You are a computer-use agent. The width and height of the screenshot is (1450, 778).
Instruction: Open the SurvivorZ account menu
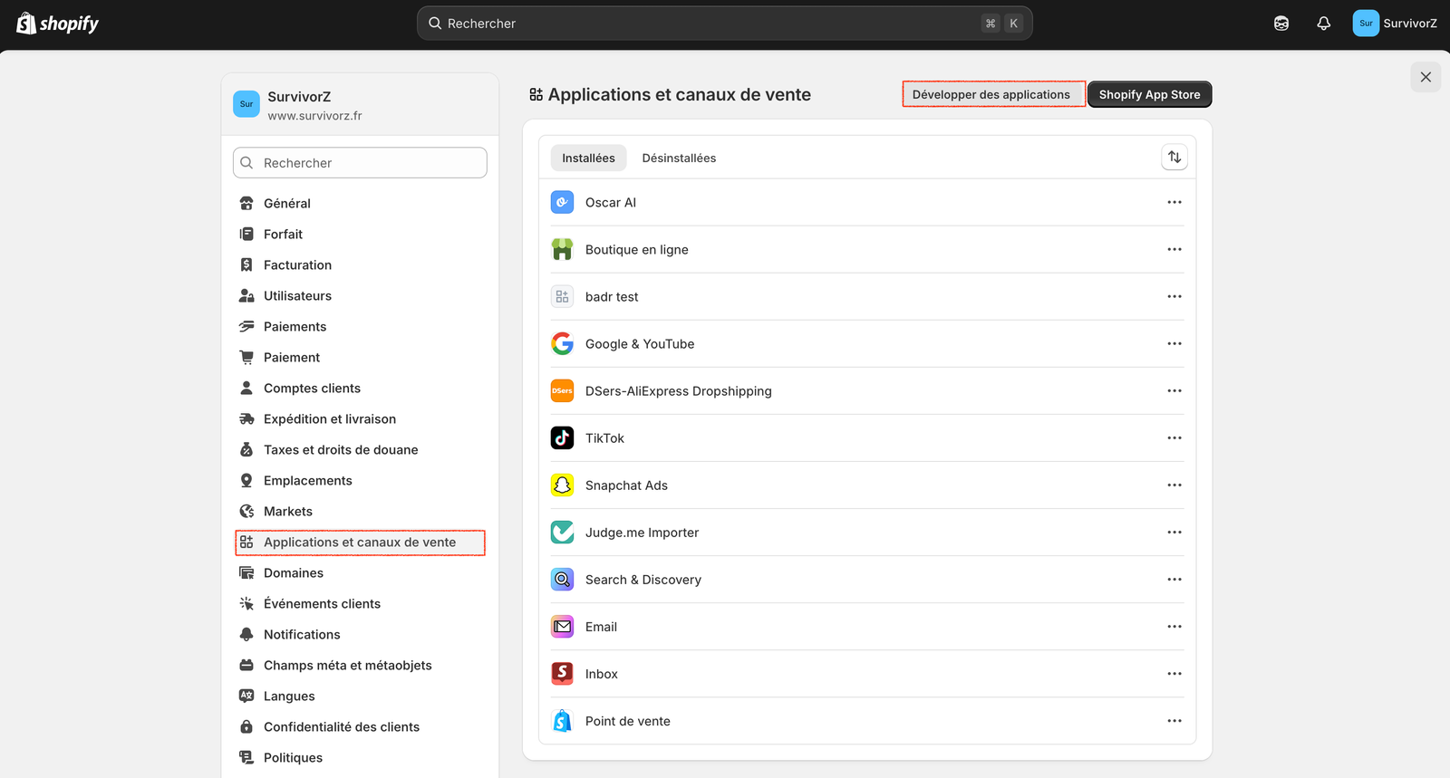(1394, 24)
